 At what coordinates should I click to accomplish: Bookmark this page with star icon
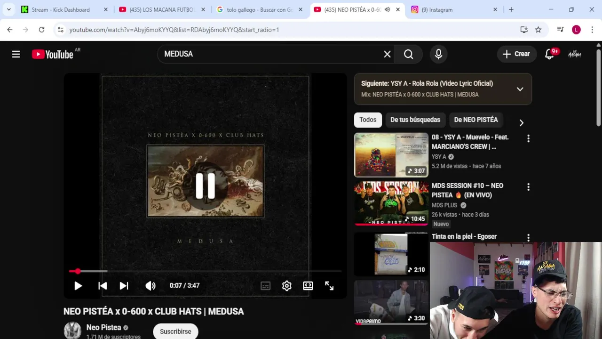538,30
